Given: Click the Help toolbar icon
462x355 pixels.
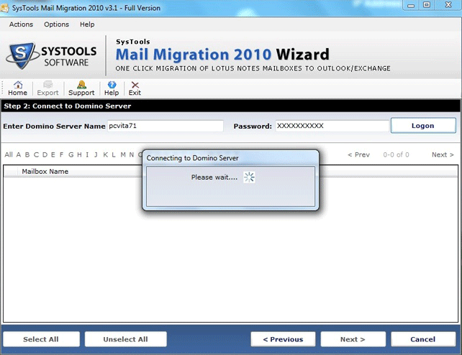Looking at the screenshot, I should pos(112,88).
